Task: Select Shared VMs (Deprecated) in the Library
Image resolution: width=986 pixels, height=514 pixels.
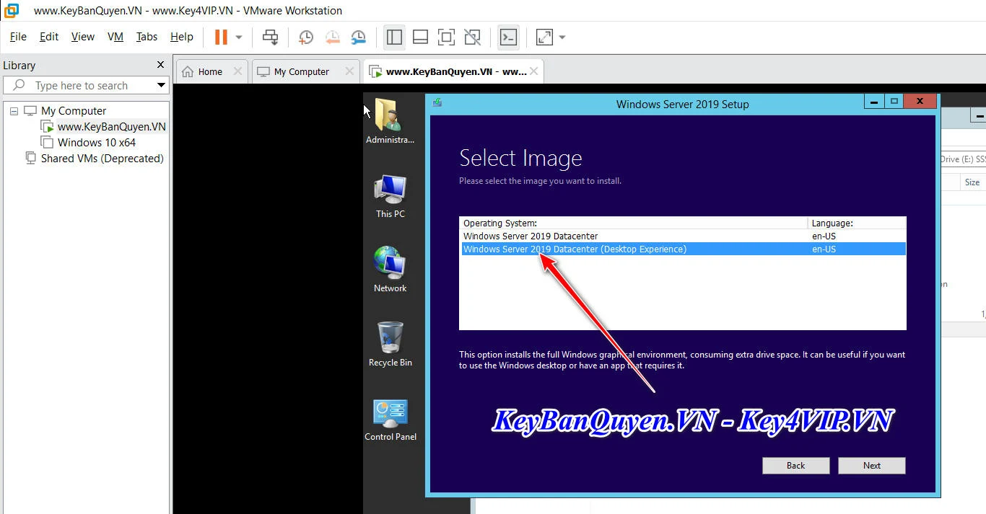Action: pyautogui.click(x=102, y=159)
